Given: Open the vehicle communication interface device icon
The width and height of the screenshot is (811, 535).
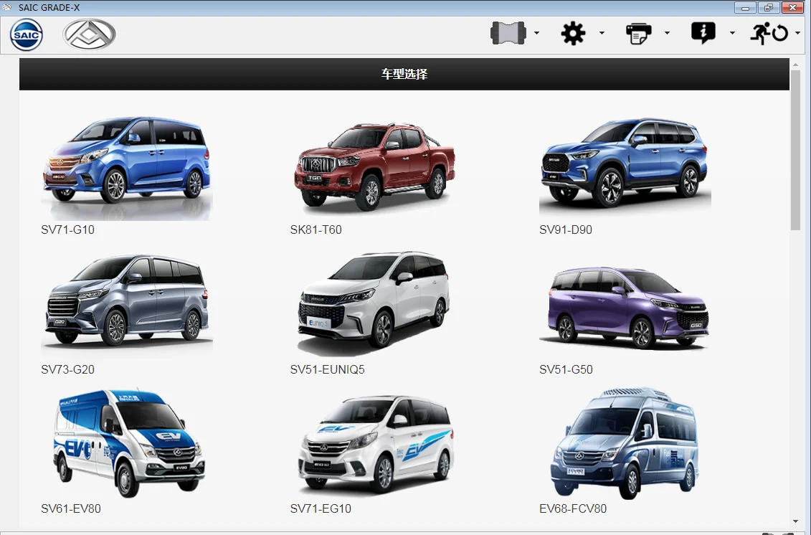Looking at the screenshot, I should point(508,33).
